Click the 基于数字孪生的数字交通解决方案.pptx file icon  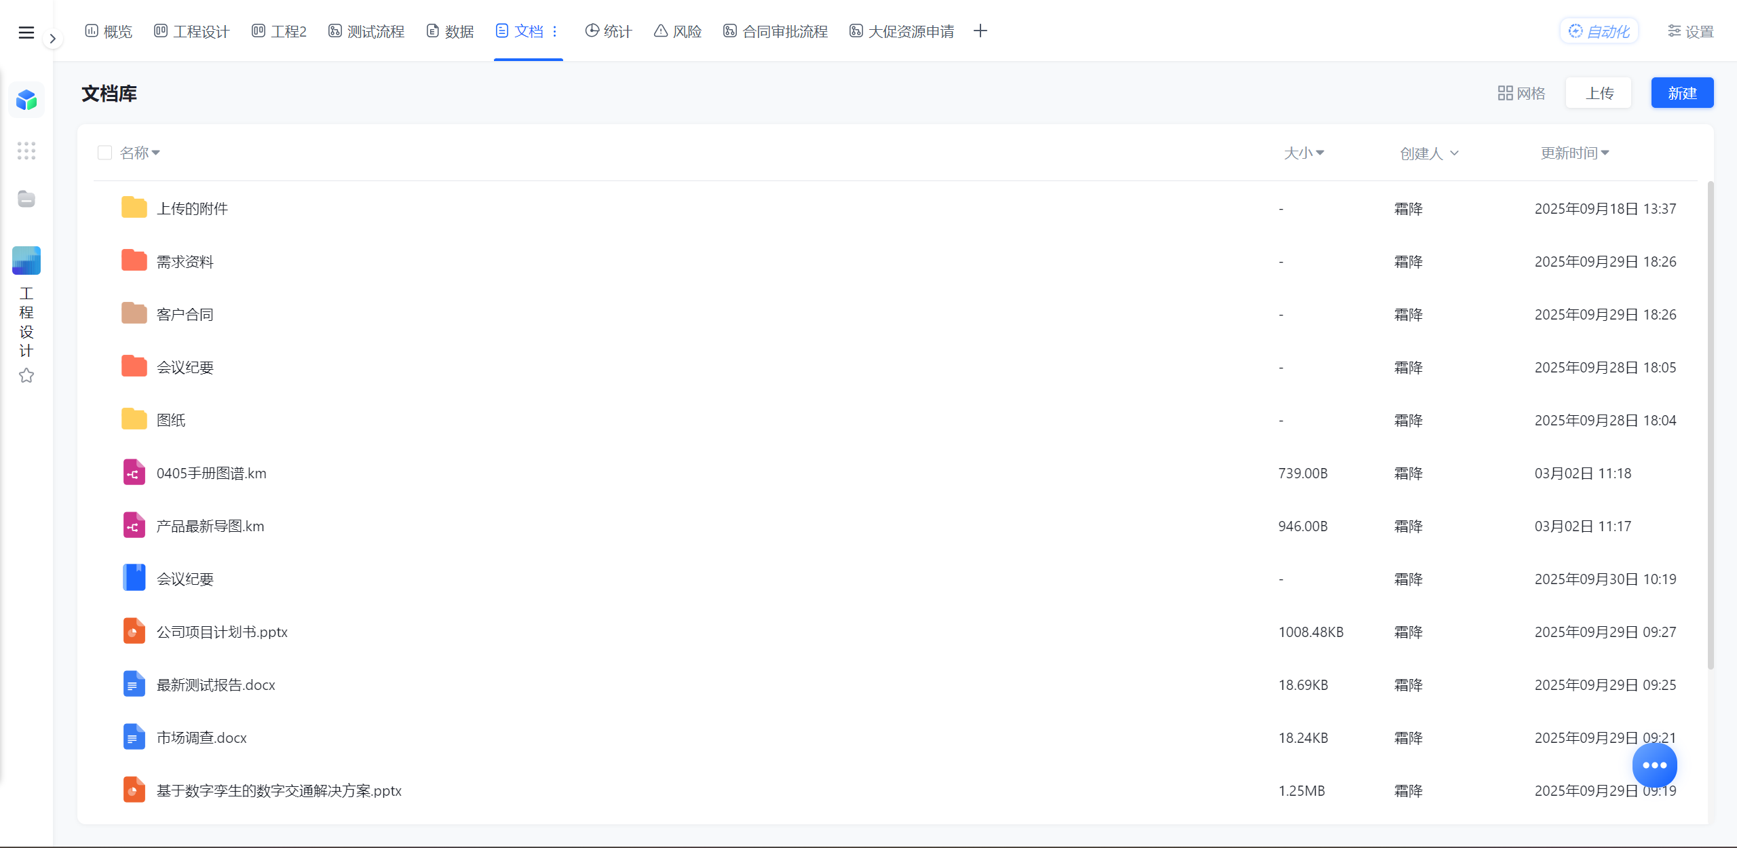134,790
